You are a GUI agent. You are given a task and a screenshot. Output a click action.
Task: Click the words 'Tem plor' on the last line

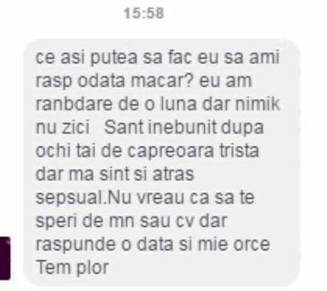[x=73, y=268]
